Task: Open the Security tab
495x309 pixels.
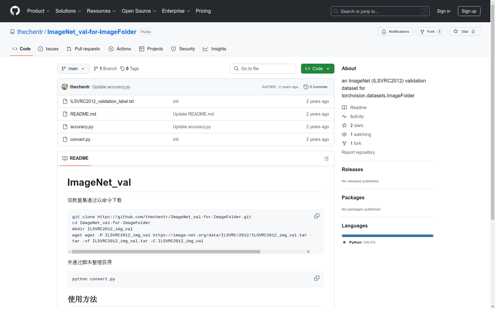Action: [x=183, y=49]
